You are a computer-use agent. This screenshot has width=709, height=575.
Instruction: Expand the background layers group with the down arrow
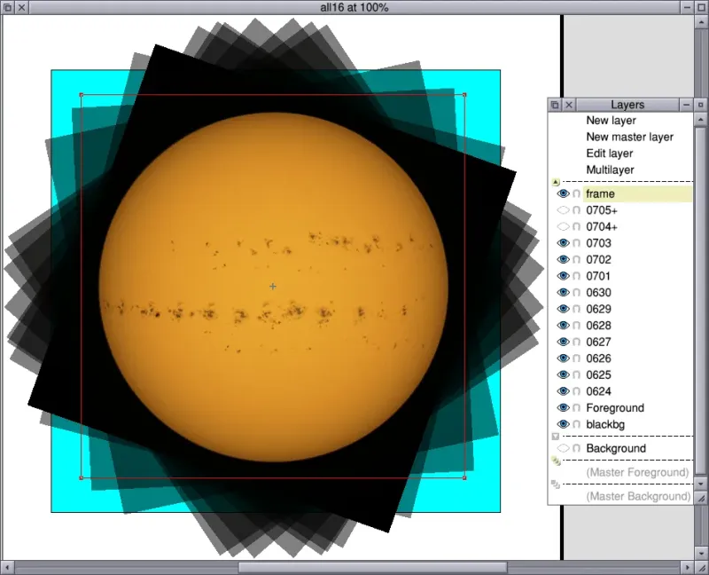point(556,437)
